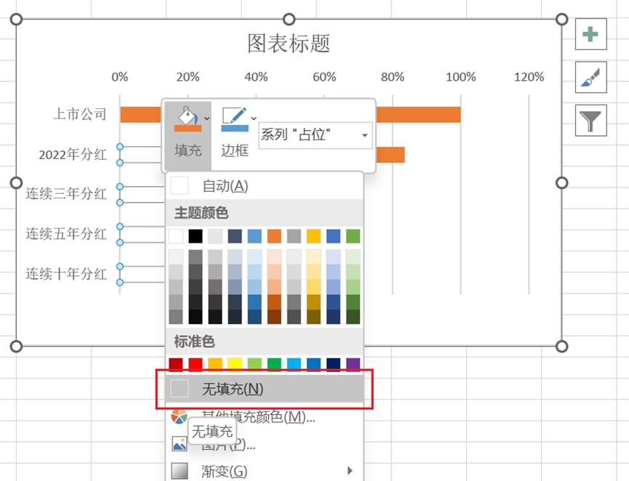Image resolution: width=629 pixels, height=481 pixels.
Task: Click the 填充 fill button label
Action: click(188, 150)
